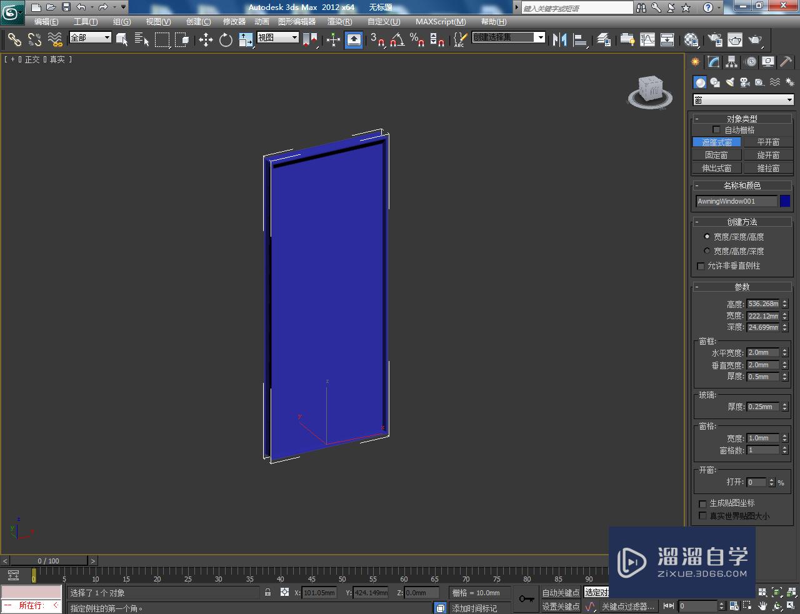Click the Render Production teapot icon
This screenshot has width=800, height=614.
click(756, 40)
